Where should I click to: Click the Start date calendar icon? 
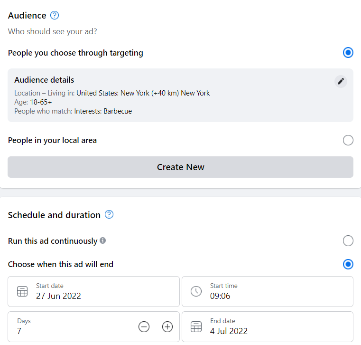(x=22, y=291)
